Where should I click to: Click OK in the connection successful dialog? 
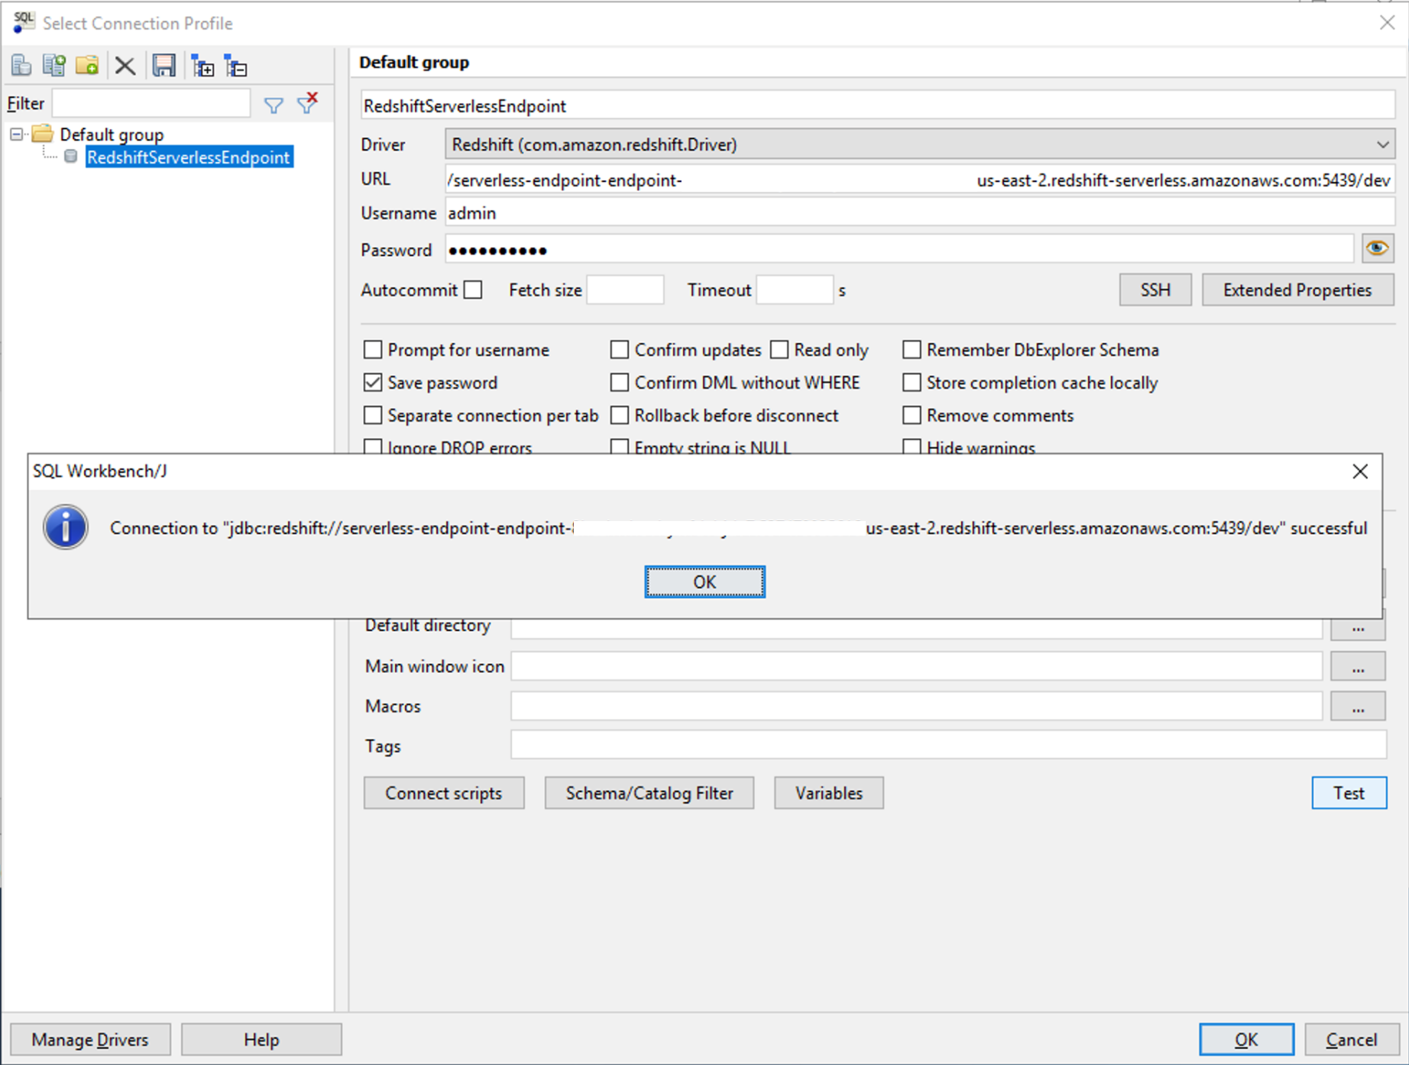(704, 582)
